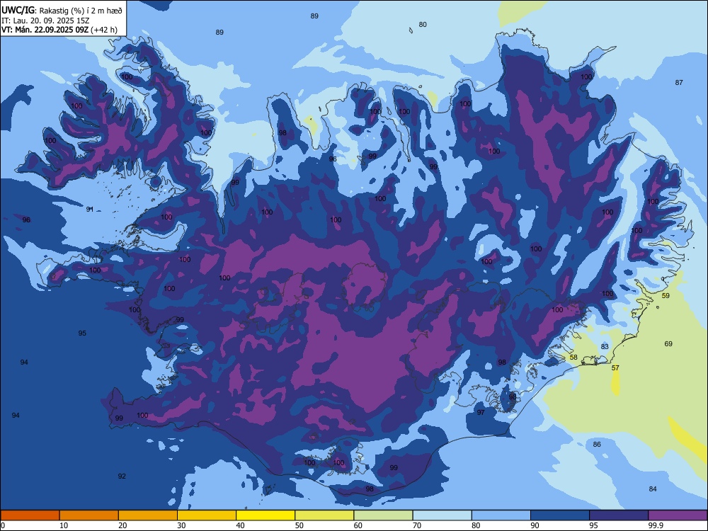Select the legend tick label 20
Image resolution: width=708 pixels, height=531 pixels.
pos(122,525)
